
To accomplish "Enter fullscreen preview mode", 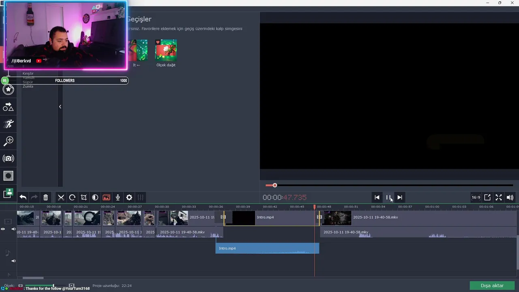I will coord(499,198).
